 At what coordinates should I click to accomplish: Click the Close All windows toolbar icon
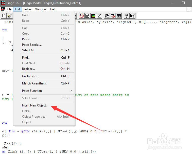click(113, 16)
